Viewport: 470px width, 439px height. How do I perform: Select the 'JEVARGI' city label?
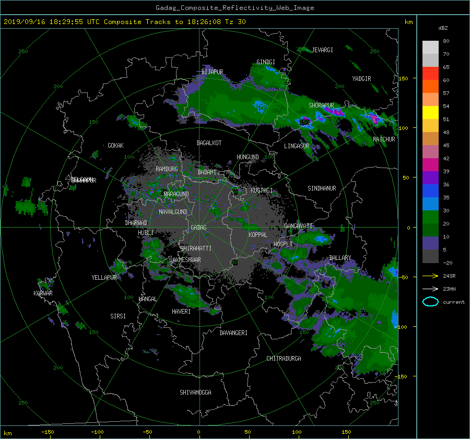click(x=323, y=50)
